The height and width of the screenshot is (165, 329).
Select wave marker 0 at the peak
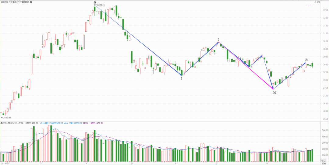point(95,3)
